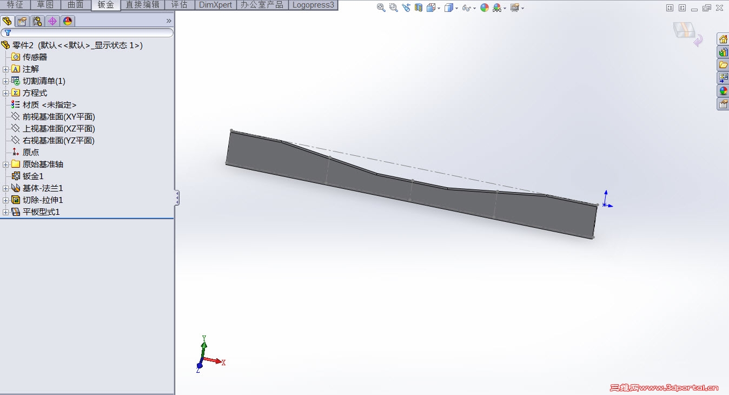Click 切割清单 icon
The image size is (729, 395).
pyautogui.click(x=16, y=81)
